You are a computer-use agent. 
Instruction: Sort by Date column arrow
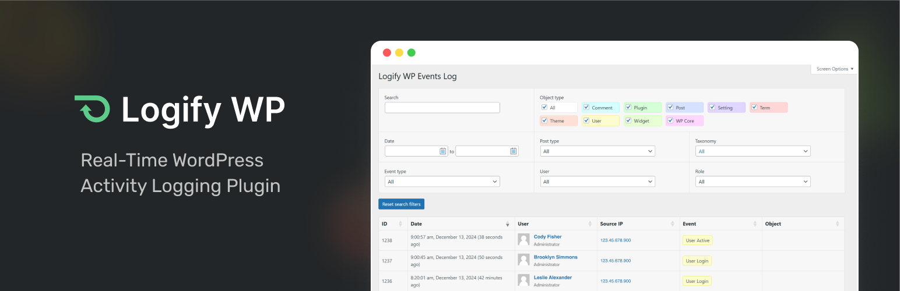[x=508, y=224]
